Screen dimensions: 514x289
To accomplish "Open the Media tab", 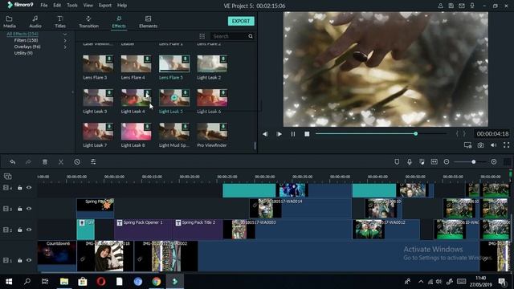I will tap(9, 22).
